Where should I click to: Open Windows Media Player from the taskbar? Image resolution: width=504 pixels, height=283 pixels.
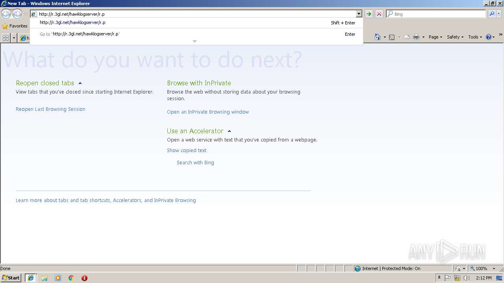[x=58, y=278]
